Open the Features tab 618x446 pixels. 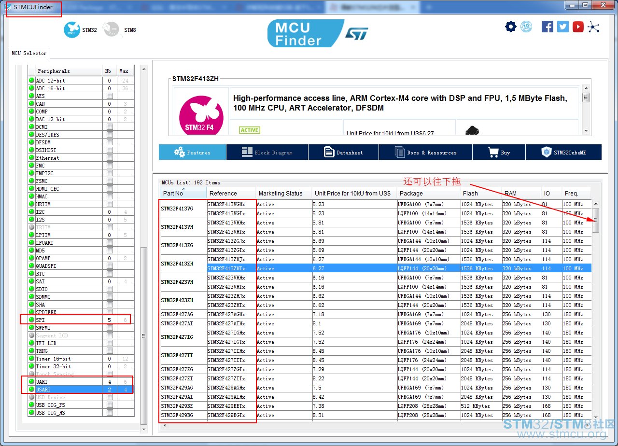pyautogui.click(x=193, y=152)
